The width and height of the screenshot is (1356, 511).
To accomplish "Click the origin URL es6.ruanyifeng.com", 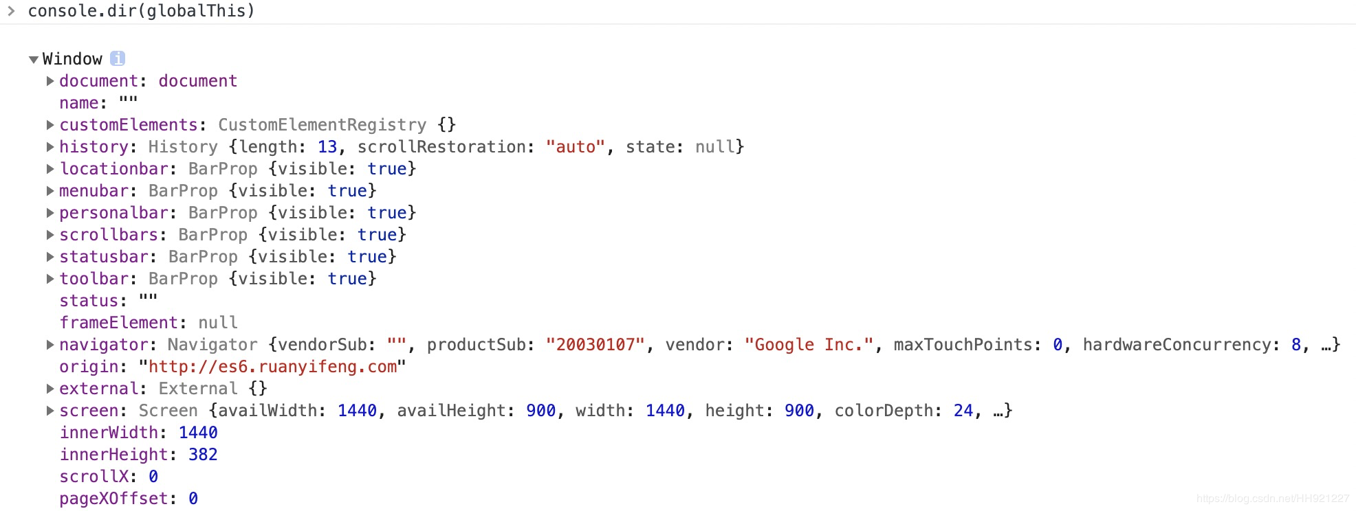I will 272,367.
